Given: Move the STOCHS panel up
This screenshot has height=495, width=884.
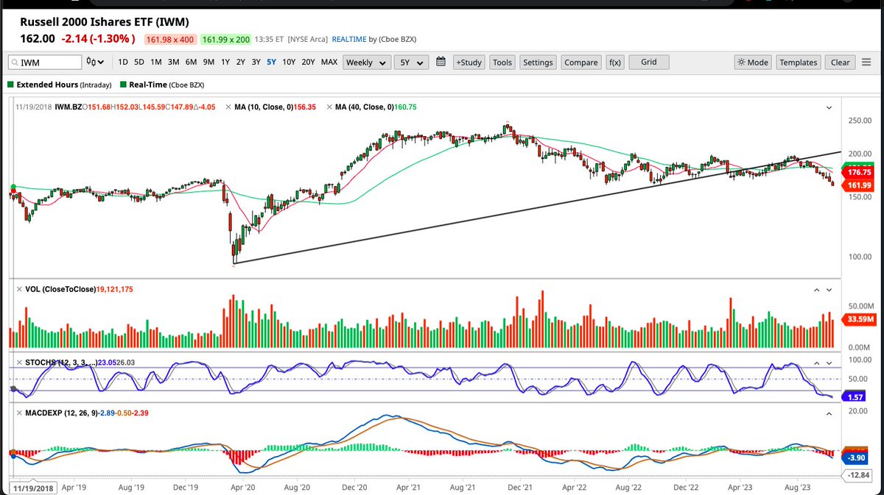Looking at the screenshot, I should (x=817, y=363).
